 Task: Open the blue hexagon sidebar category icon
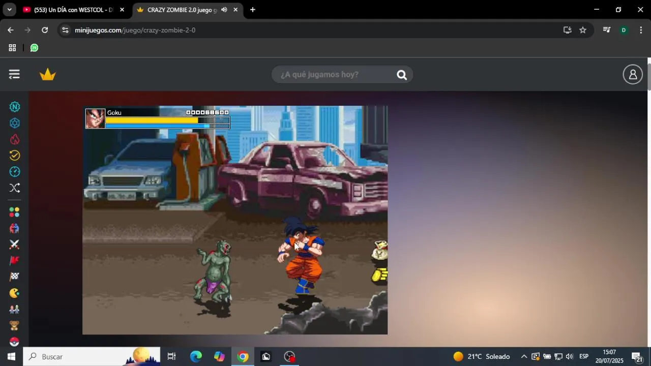pos(15,123)
